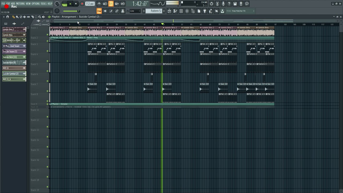Select the 808 CH clip in picker
This screenshot has width=343, height=193.
click(14, 68)
